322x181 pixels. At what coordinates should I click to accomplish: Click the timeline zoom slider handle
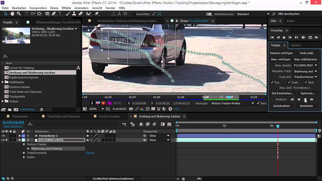pos(183,179)
